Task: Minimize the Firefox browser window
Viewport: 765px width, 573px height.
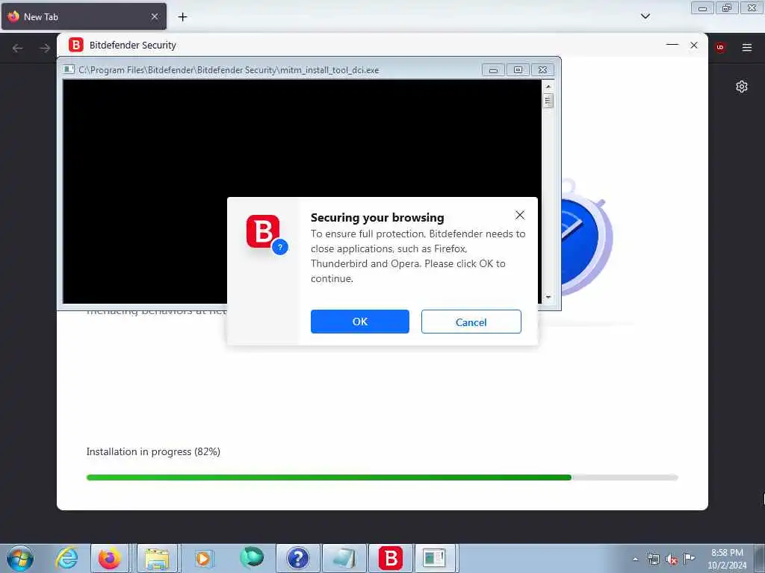Action: pos(702,8)
